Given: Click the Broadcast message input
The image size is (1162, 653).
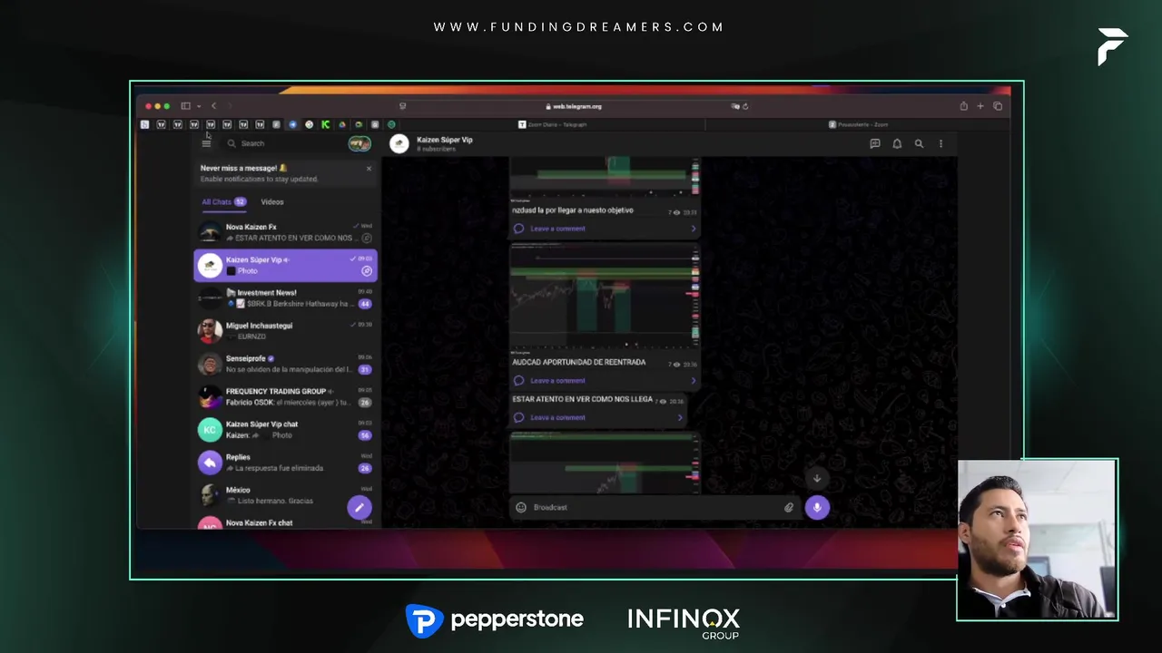Looking at the screenshot, I should point(655,508).
